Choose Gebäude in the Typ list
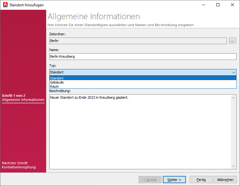The width and height of the screenshot is (240, 186). click(x=57, y=82)
